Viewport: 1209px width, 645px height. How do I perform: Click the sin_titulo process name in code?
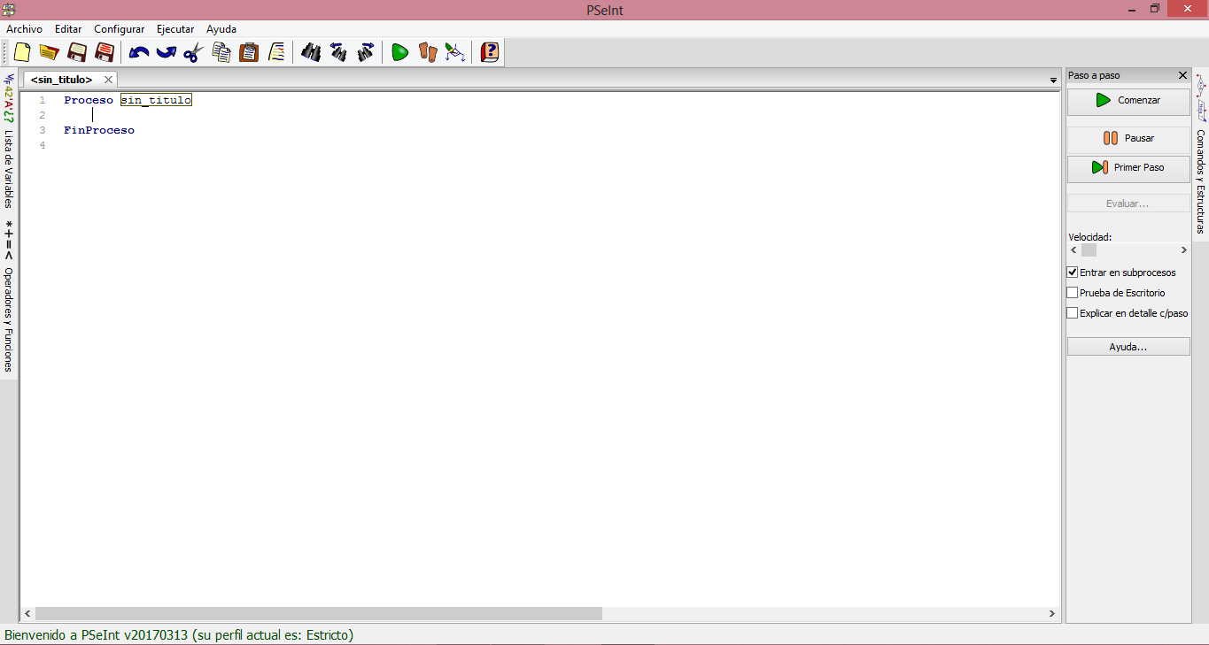tap(156, 100)
